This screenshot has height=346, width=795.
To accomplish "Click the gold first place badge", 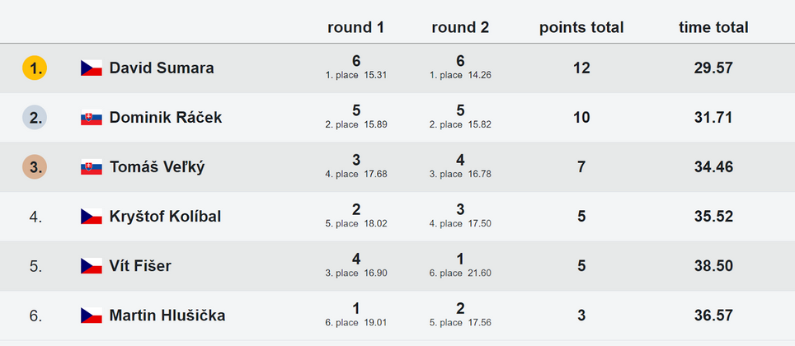I will (35, 68).
